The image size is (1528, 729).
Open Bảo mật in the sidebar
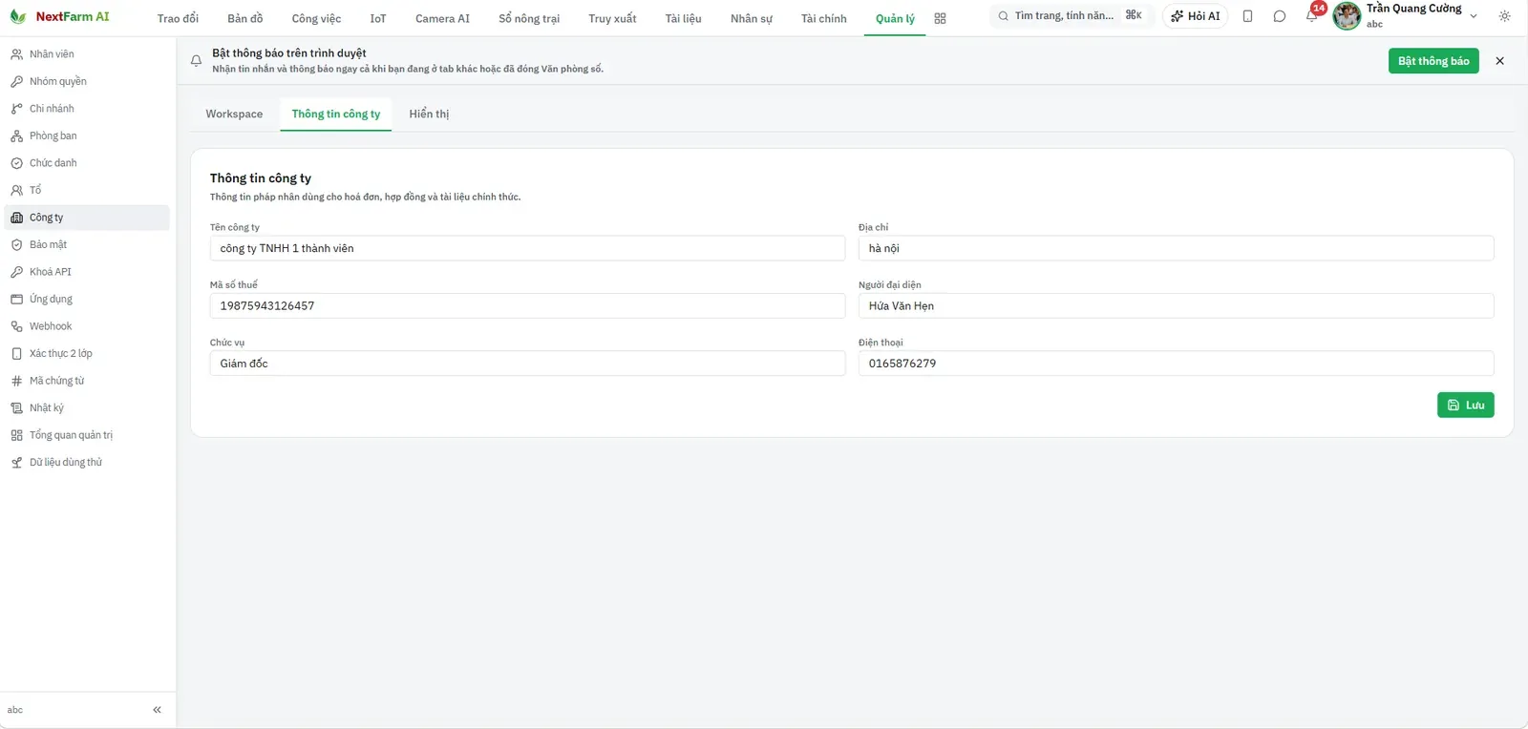click(x=87, y=244)
